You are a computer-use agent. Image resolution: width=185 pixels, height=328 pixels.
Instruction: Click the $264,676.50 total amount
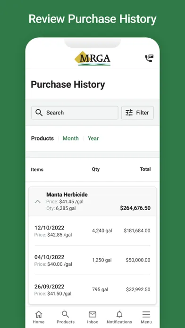coord(135,208)
